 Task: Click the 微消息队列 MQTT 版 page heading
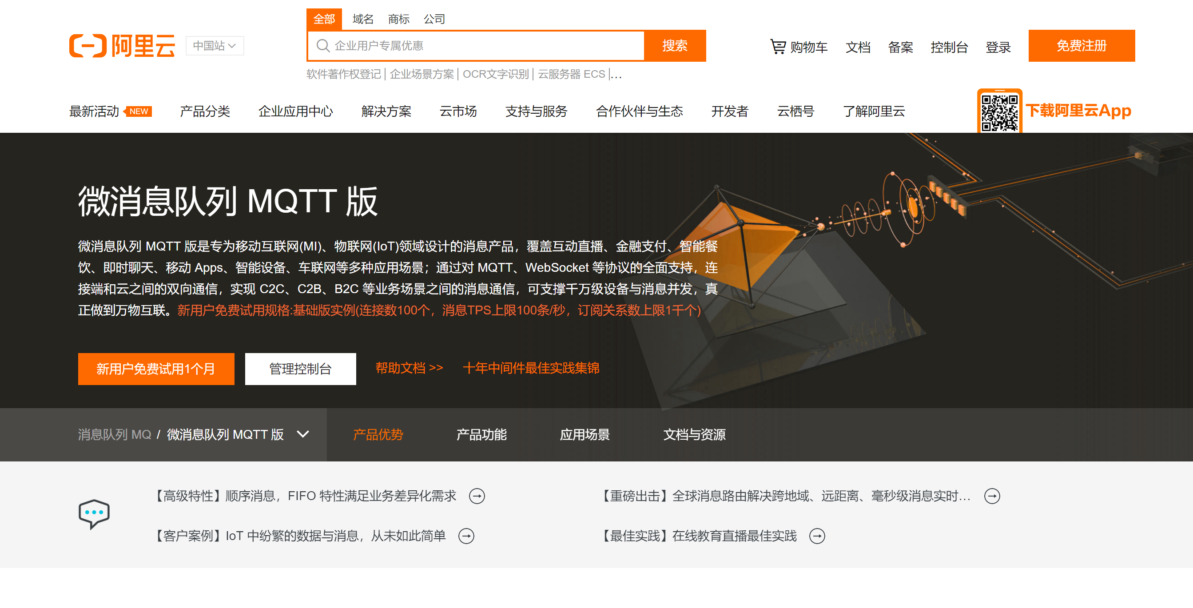(228, 201)
